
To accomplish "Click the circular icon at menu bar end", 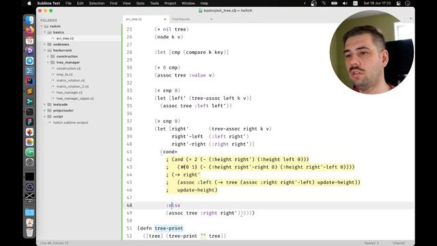I will click(x=408, y=3).
